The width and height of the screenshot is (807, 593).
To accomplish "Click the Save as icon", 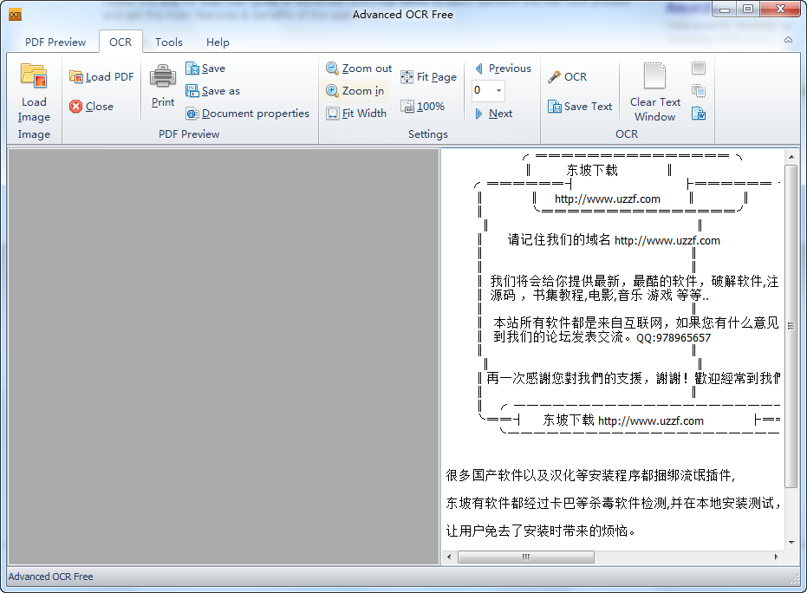I will point(193,90).
